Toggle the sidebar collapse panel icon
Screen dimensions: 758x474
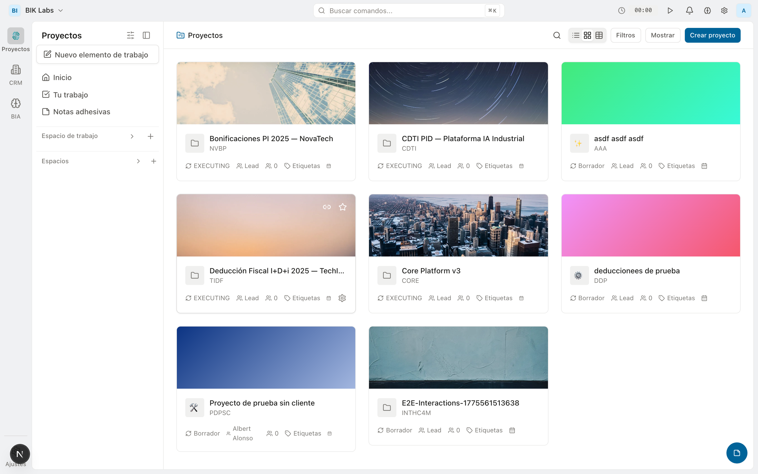click(x=146, y=36)
